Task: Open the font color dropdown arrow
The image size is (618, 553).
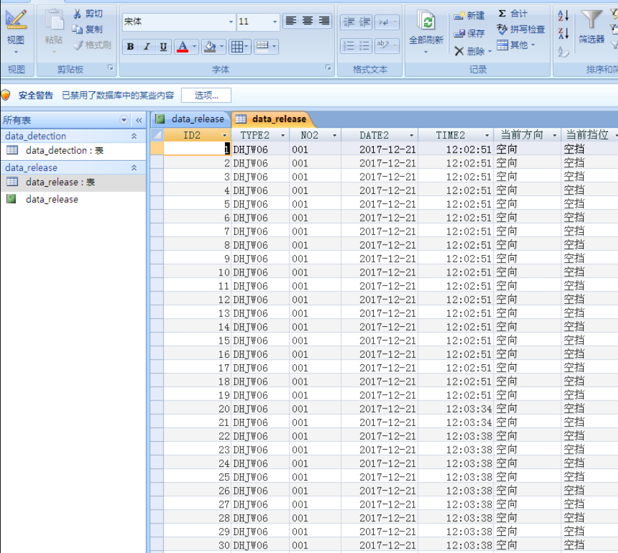Action: 194,47
